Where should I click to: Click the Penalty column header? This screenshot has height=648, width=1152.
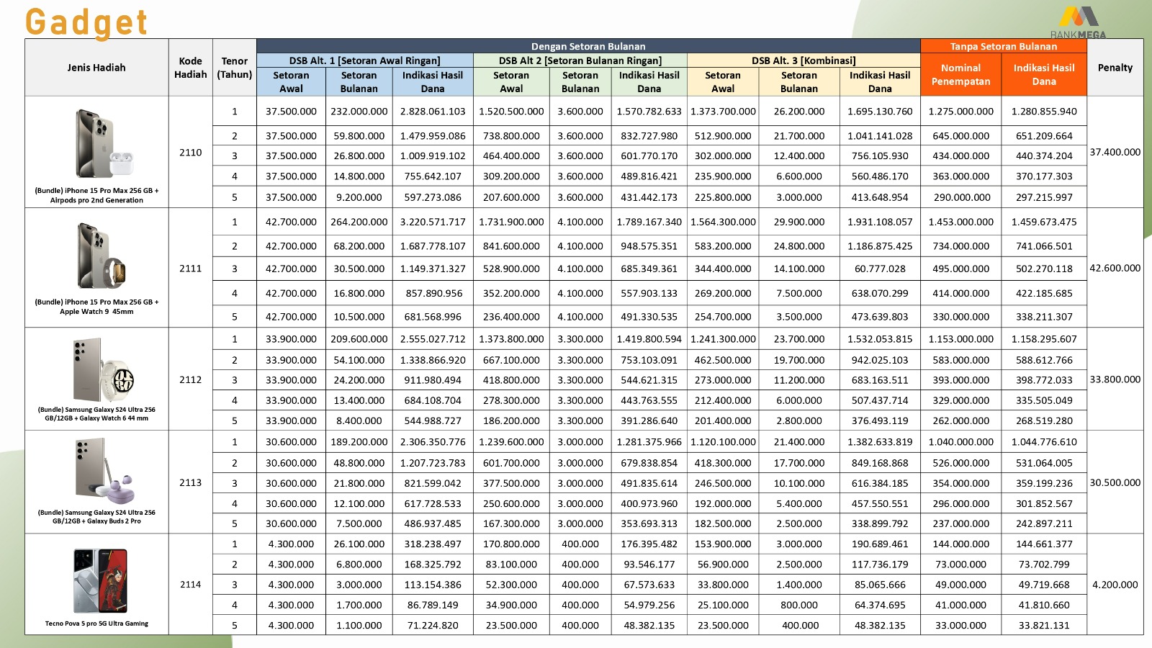(x=1115, y=68)
